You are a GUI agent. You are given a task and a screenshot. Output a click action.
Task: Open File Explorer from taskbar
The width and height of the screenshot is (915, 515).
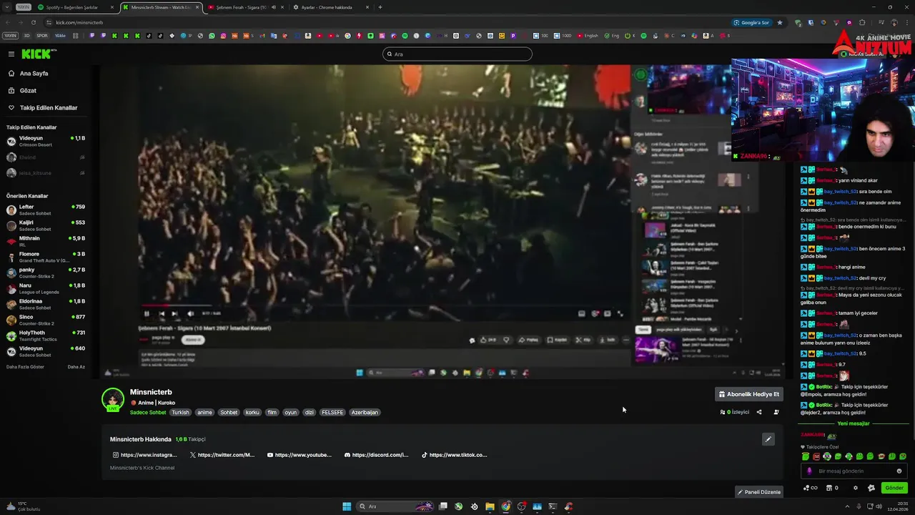(x=490, y=506)
